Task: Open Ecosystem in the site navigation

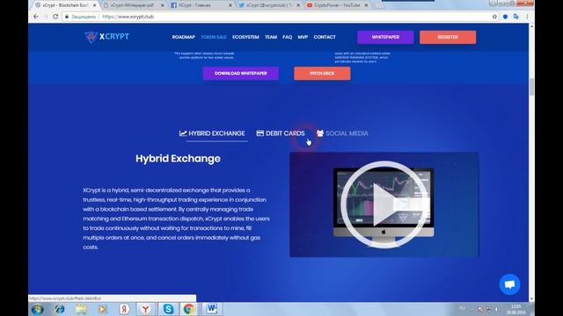Action: [x=245, y=37]
